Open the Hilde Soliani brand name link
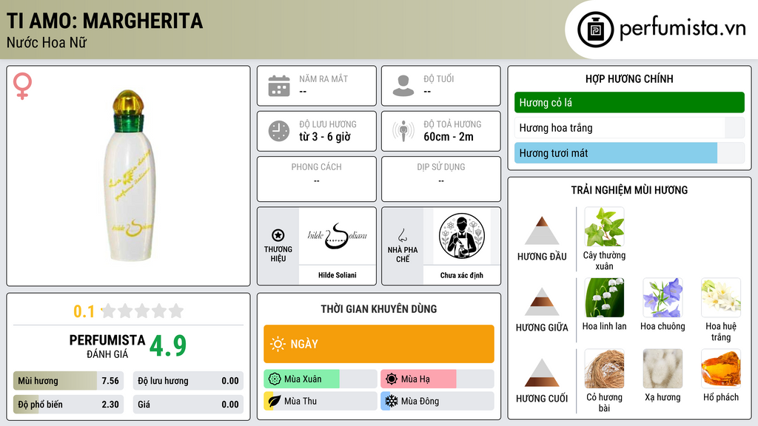 tap(337, 275)
